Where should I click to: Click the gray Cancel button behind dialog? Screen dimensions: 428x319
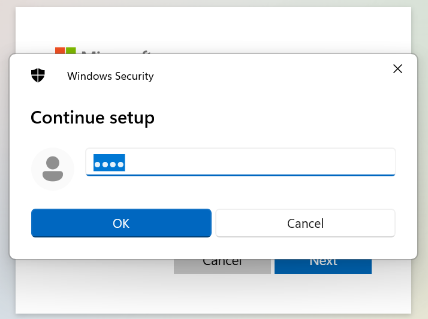point(222,266)
